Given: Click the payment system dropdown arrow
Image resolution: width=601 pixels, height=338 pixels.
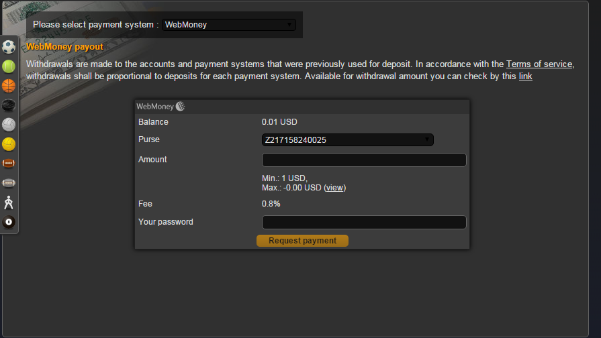Looking at the screenshot, I should click(290, 25).
